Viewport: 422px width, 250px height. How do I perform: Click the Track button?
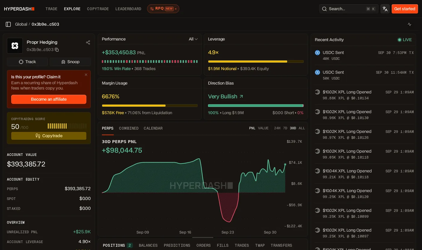[x=27, y=62]
